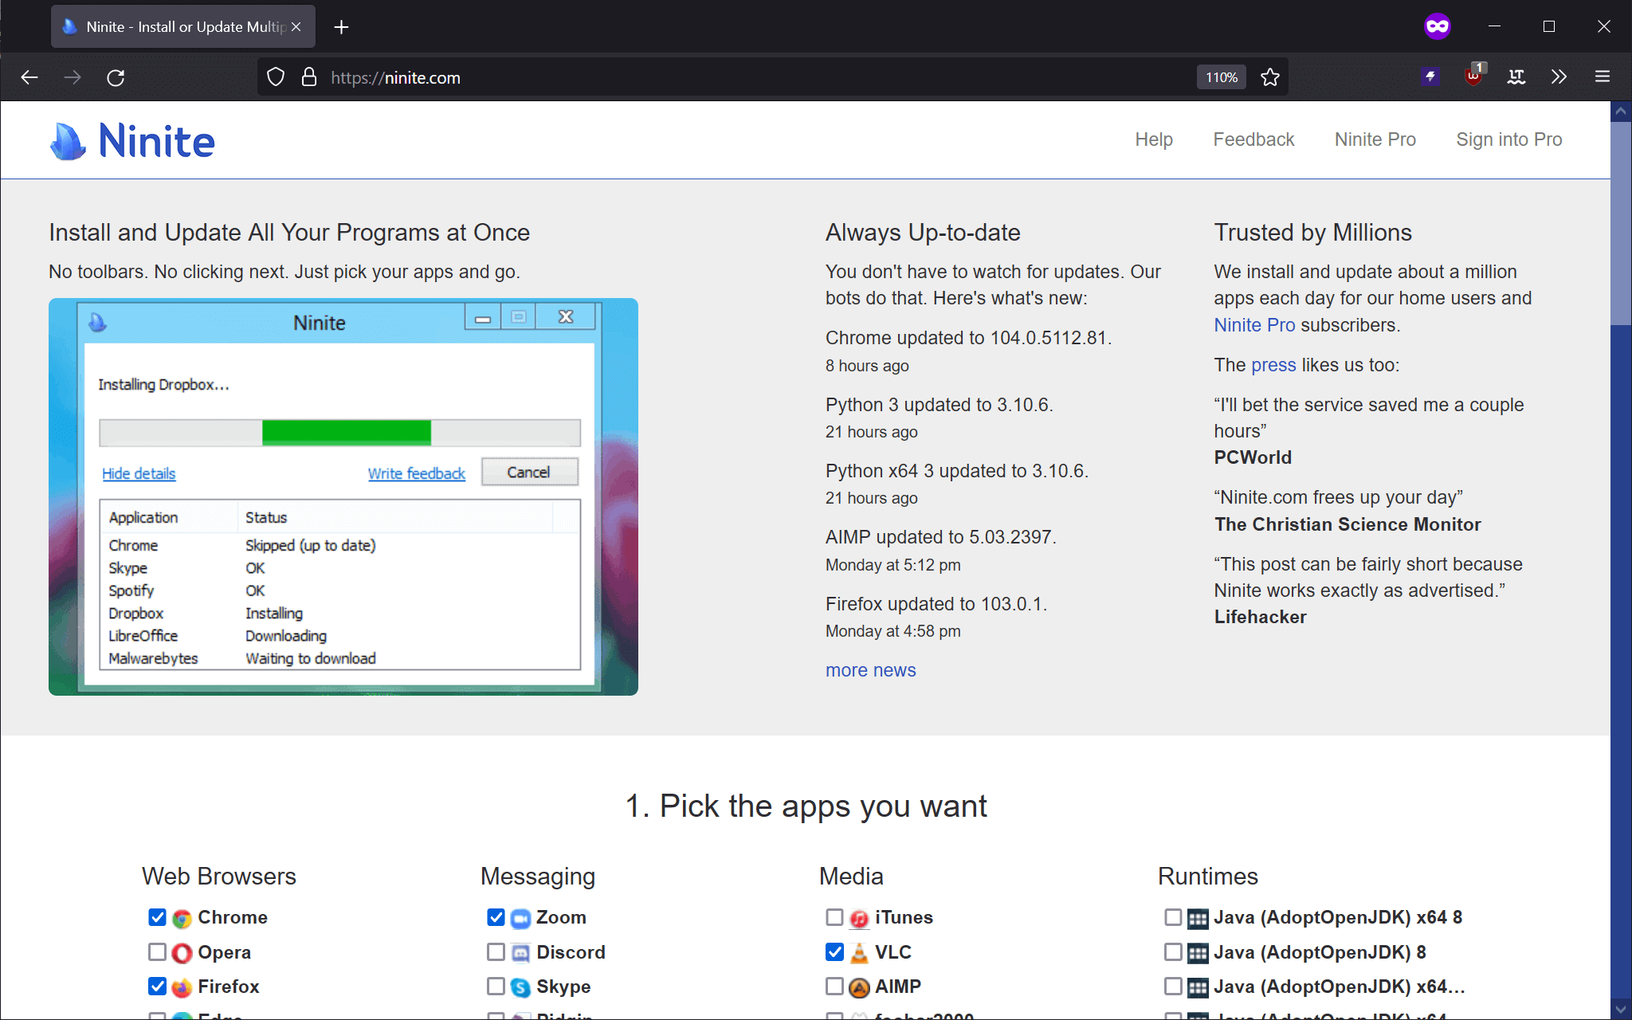1632x1020 pixels.
Task: Show more tools overflow chevron
Action: point(1559,77)
